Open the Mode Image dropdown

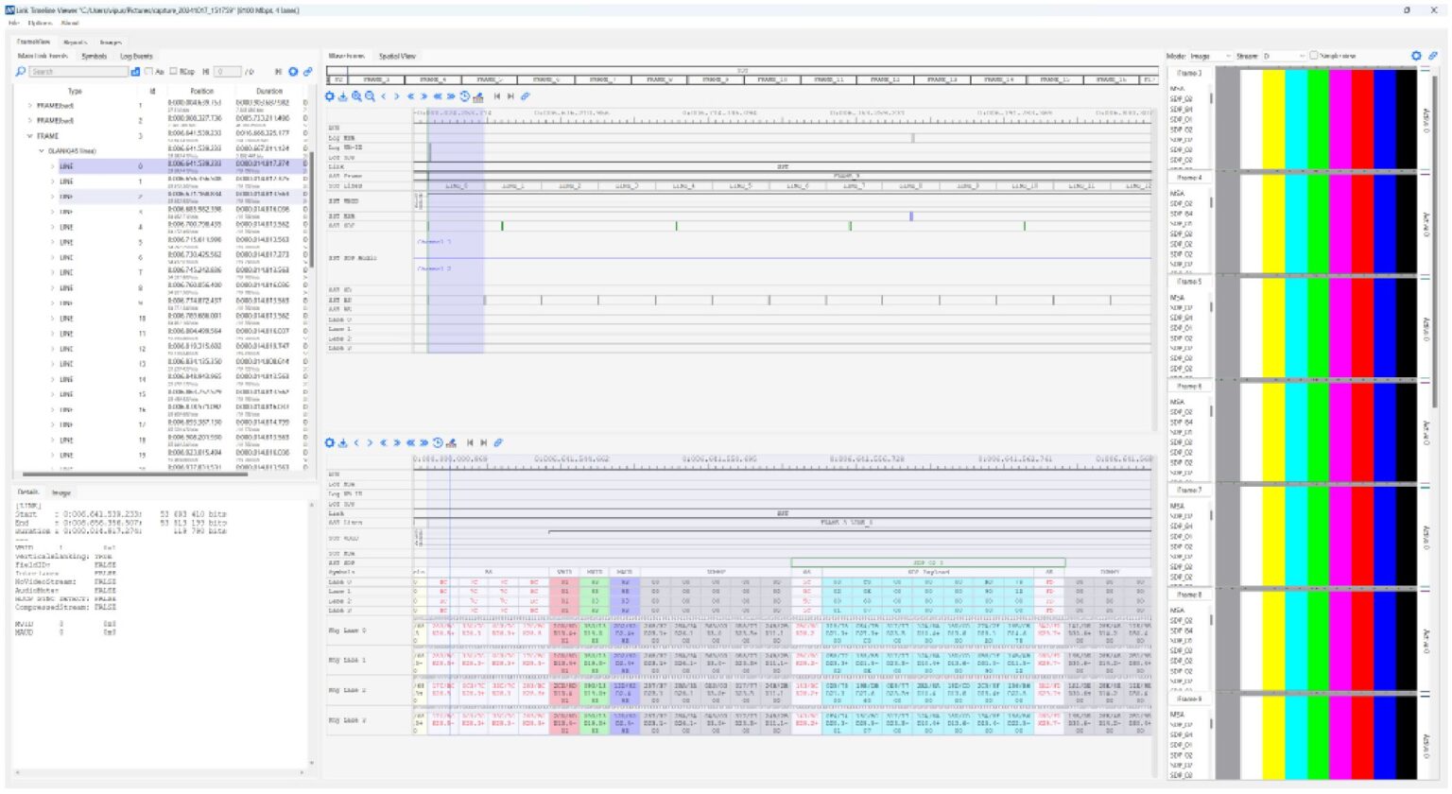pos(1210,56)
